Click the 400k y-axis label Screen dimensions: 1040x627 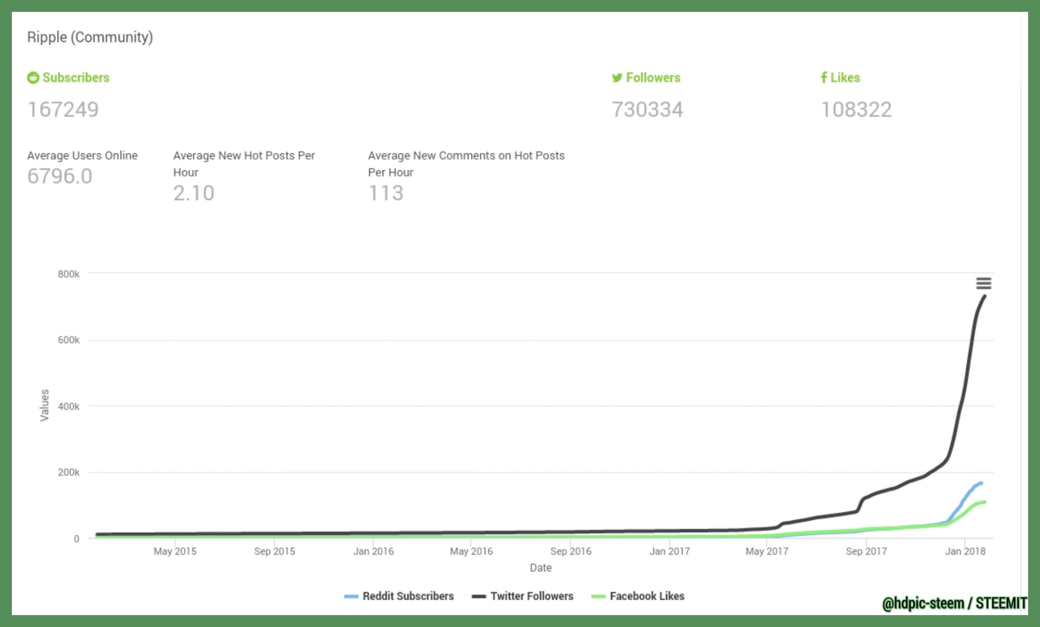pos(69,407)
